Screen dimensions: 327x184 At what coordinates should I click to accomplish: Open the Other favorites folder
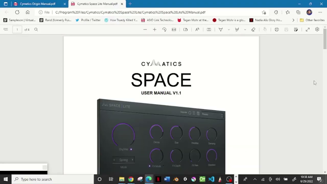pyautogui.click(x=312, y=20)
